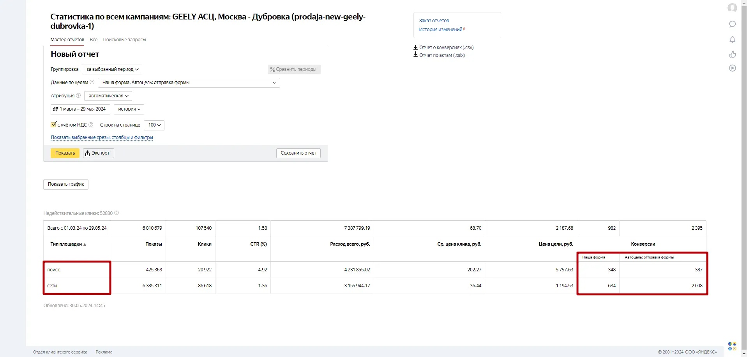Click help icon beside Данные по целям

coord(92,82)
